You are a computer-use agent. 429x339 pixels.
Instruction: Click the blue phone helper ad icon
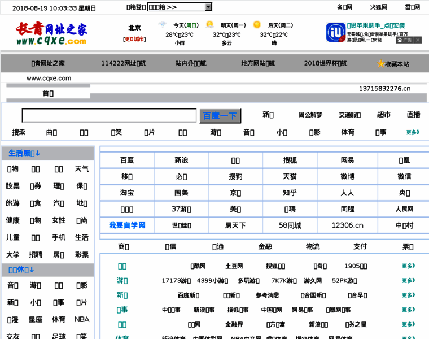tap(336, 32)
